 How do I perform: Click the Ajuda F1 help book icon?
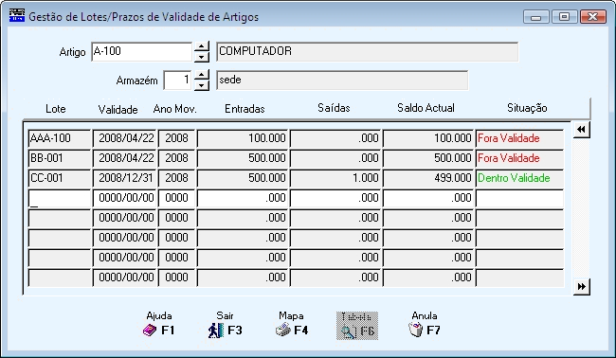tap(150, 331)
